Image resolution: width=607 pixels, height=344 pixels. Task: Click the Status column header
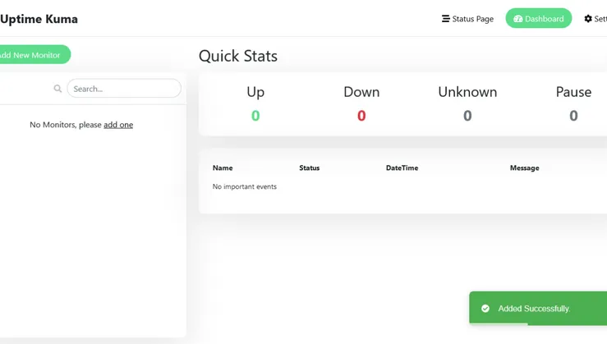pyautogui.click(x=309, y=167)
